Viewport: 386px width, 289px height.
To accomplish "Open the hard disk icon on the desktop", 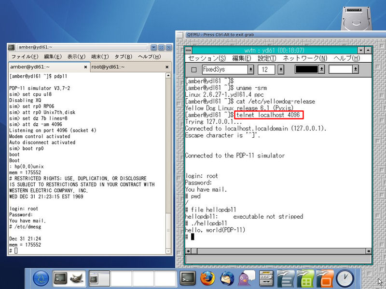I will pos(356,18).
